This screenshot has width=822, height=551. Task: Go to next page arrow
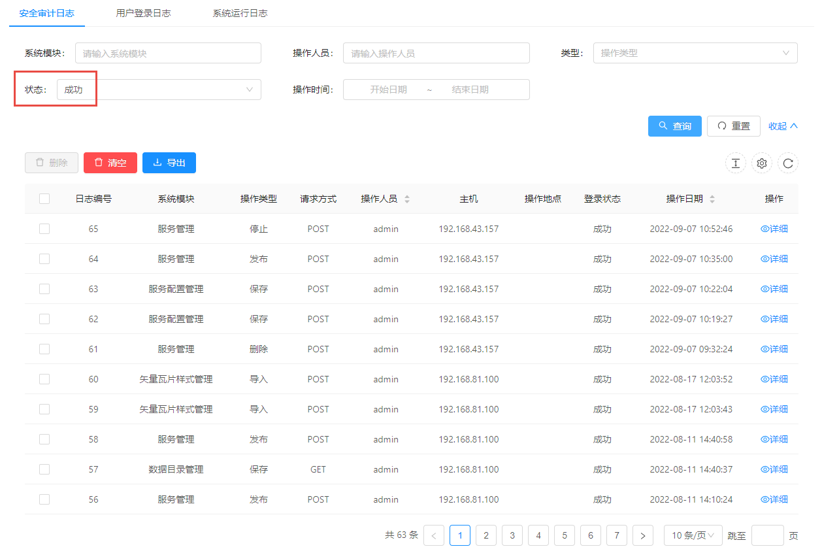tap(643, 535)
